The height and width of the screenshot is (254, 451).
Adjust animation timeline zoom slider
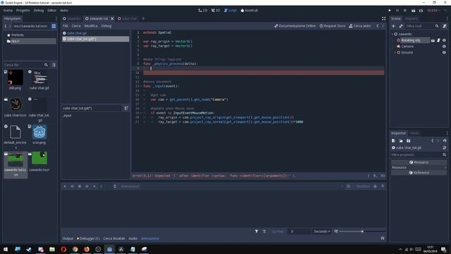(x=362, y=231)
